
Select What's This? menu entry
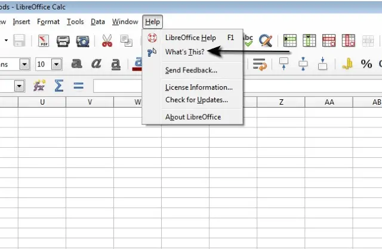tap(193, 52)
